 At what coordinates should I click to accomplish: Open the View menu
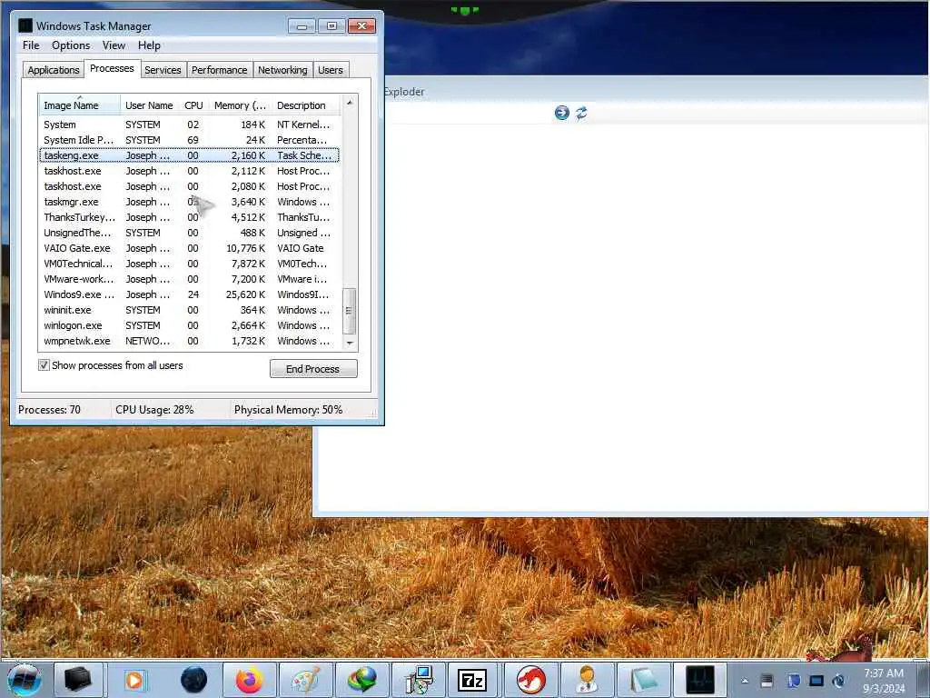pos(114,45)
